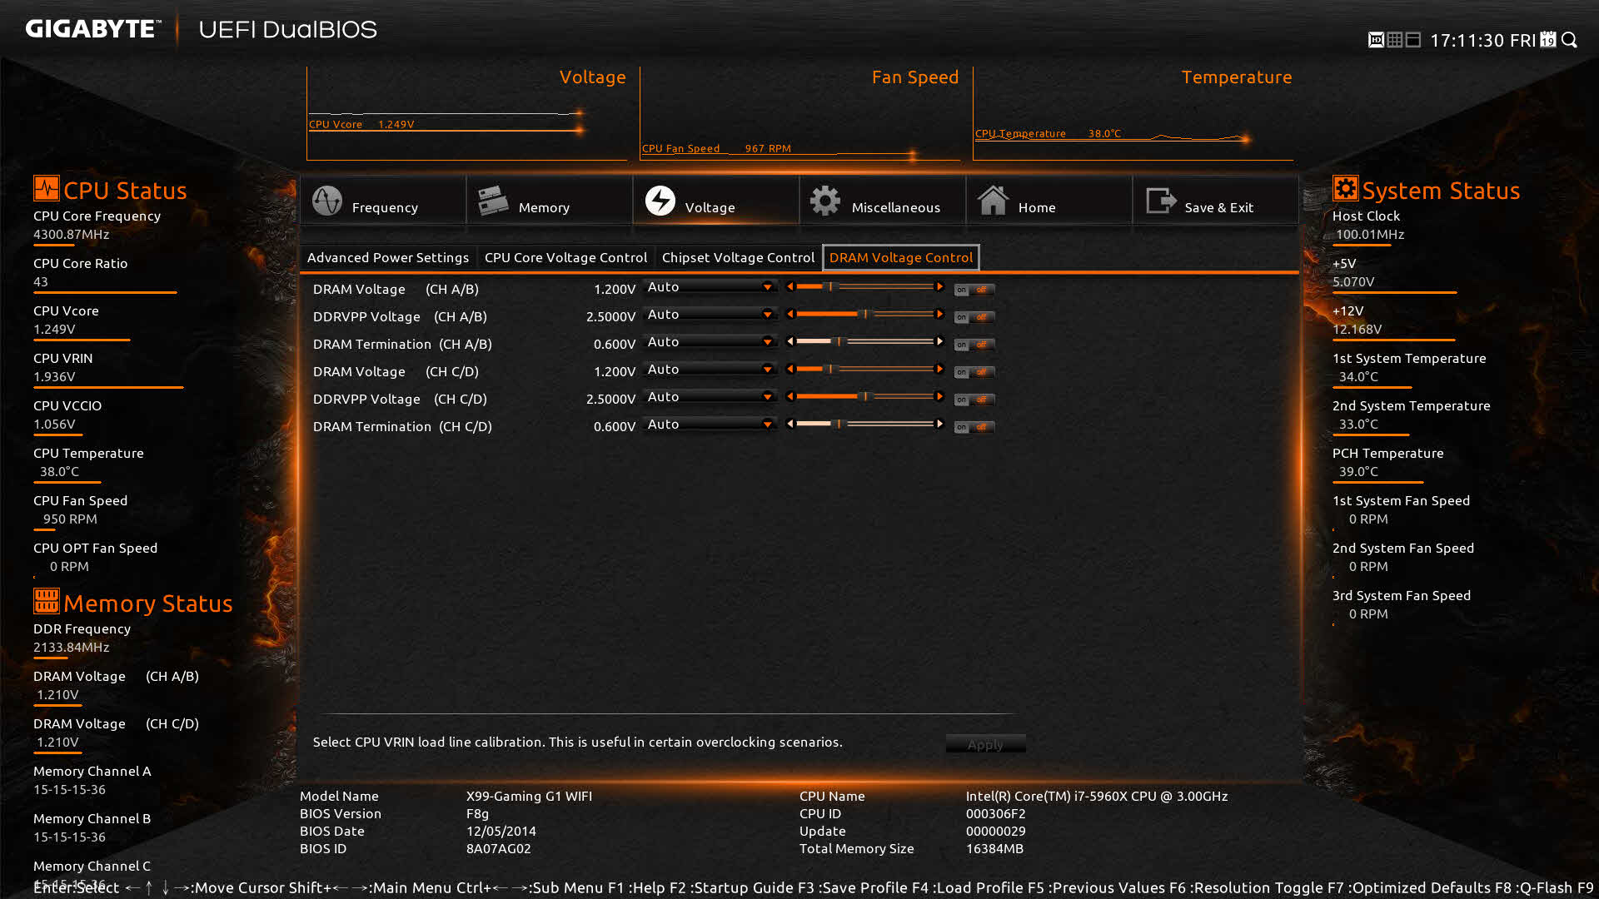Decrease DRAM Voltage CH A/B with left arrow
Image resolution: width=1599 pixels, height=899 pixels.
[x=790, y=287]
